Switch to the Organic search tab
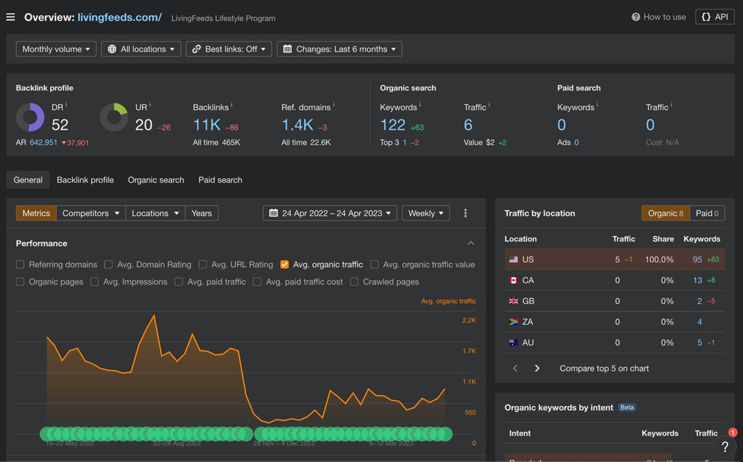Viewport: 743px width, 462px height. 156,180
